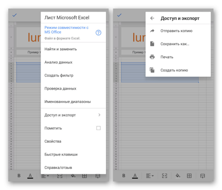
Task: Open text color in the right screen toolbar
Action: click(135, 176)
